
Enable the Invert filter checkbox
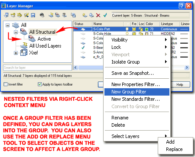point(5,84)
